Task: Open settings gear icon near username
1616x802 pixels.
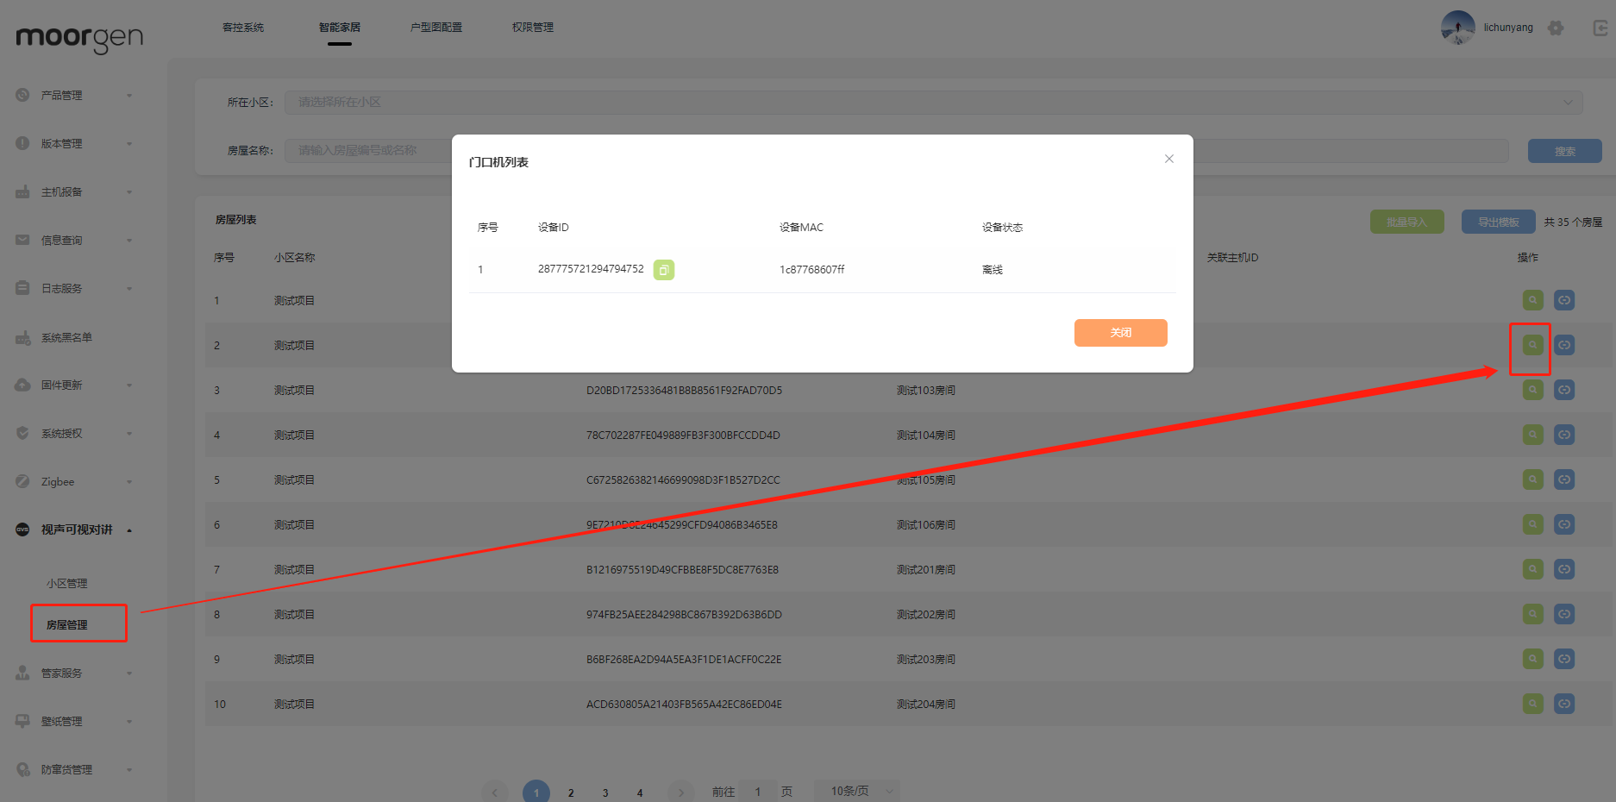Action: (1556, 28)
